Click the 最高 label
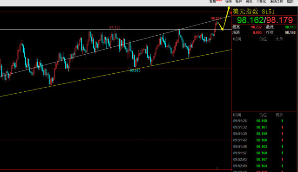Viewport: 298px width, 172px height. pyautogui.click(x=236, y=27)
